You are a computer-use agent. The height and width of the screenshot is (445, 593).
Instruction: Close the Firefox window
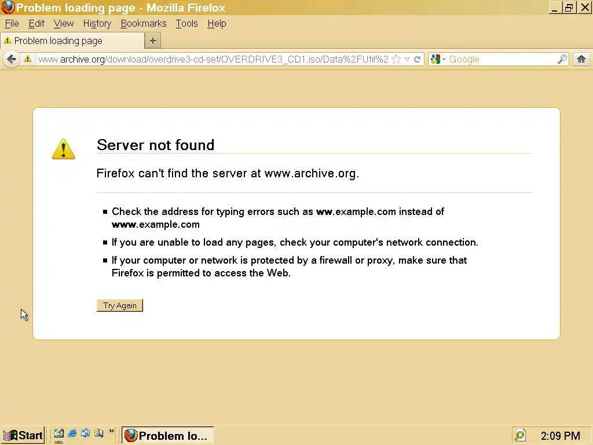(x=585, y=8)
